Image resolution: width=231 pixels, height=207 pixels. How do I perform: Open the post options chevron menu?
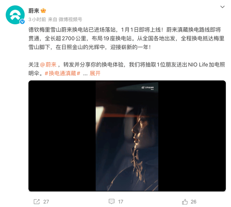222,7
